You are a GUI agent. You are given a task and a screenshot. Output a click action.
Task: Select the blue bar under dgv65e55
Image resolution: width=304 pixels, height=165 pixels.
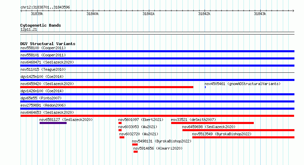(x=157, y=101)
